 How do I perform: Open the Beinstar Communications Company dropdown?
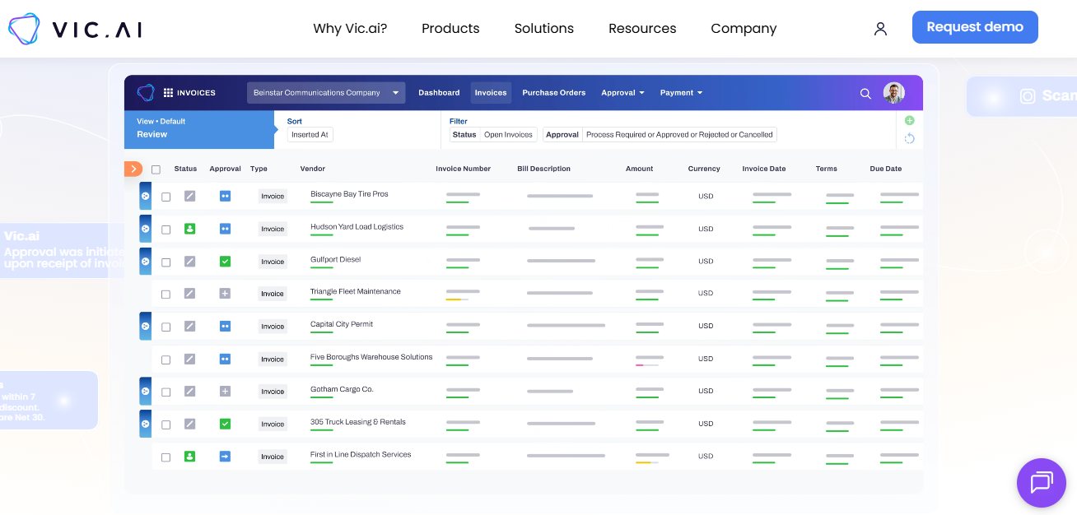point(326,93)
